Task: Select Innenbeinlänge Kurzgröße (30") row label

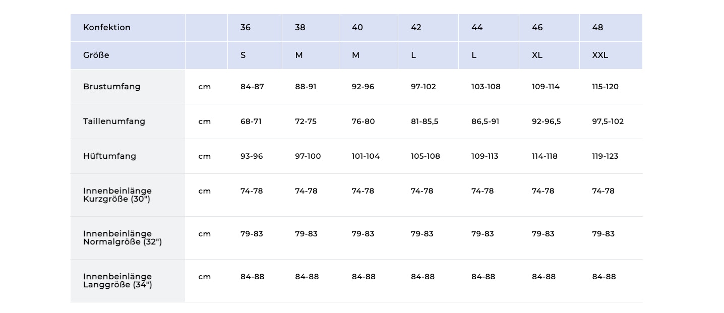Action: tap(117, 195)
